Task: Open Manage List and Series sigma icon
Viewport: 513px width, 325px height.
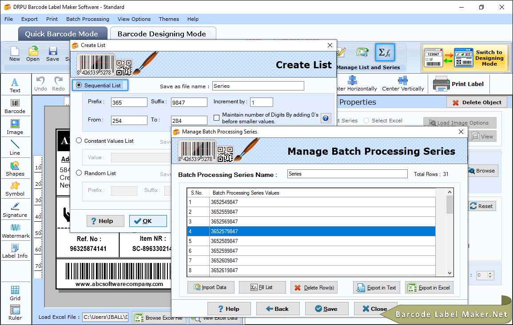Action: [x=385, y=52]
